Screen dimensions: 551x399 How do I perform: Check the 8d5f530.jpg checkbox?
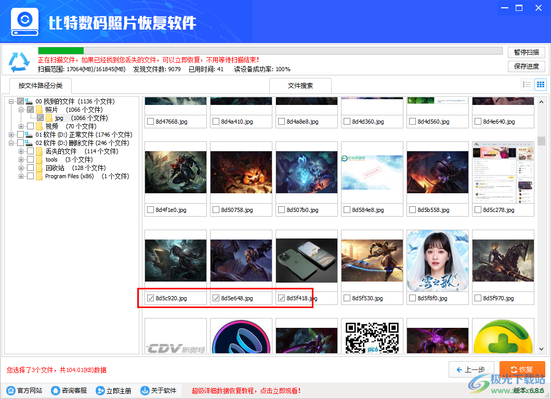click(347, 298)
